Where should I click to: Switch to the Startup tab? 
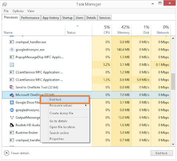(x=67, y=18)
